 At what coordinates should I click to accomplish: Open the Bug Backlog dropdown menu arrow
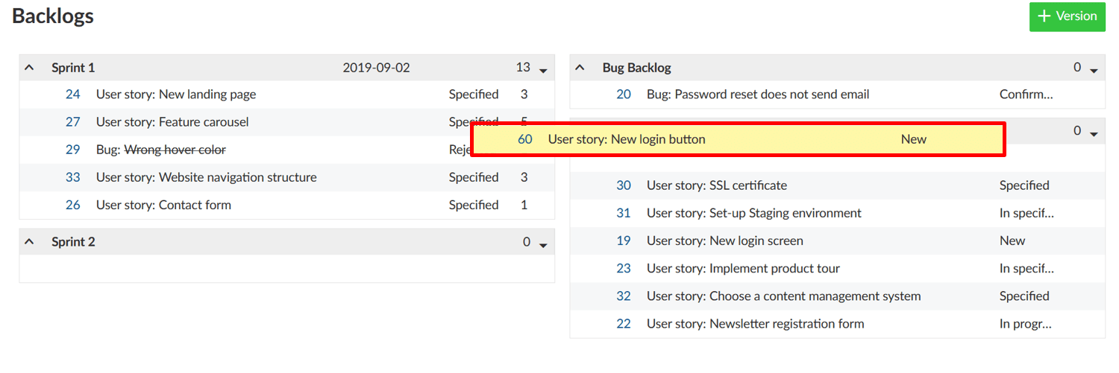tap(1094, 71)
